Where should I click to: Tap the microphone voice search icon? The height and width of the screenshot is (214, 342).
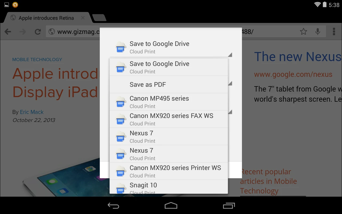pos(317,32)
